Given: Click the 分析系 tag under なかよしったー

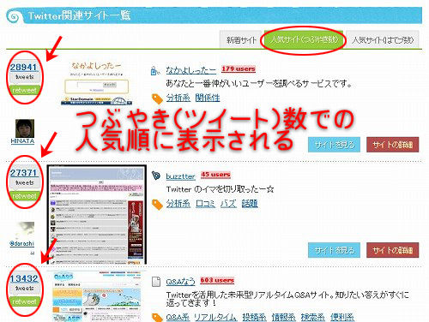Looking at the screenshot, I should coord(178,98).
